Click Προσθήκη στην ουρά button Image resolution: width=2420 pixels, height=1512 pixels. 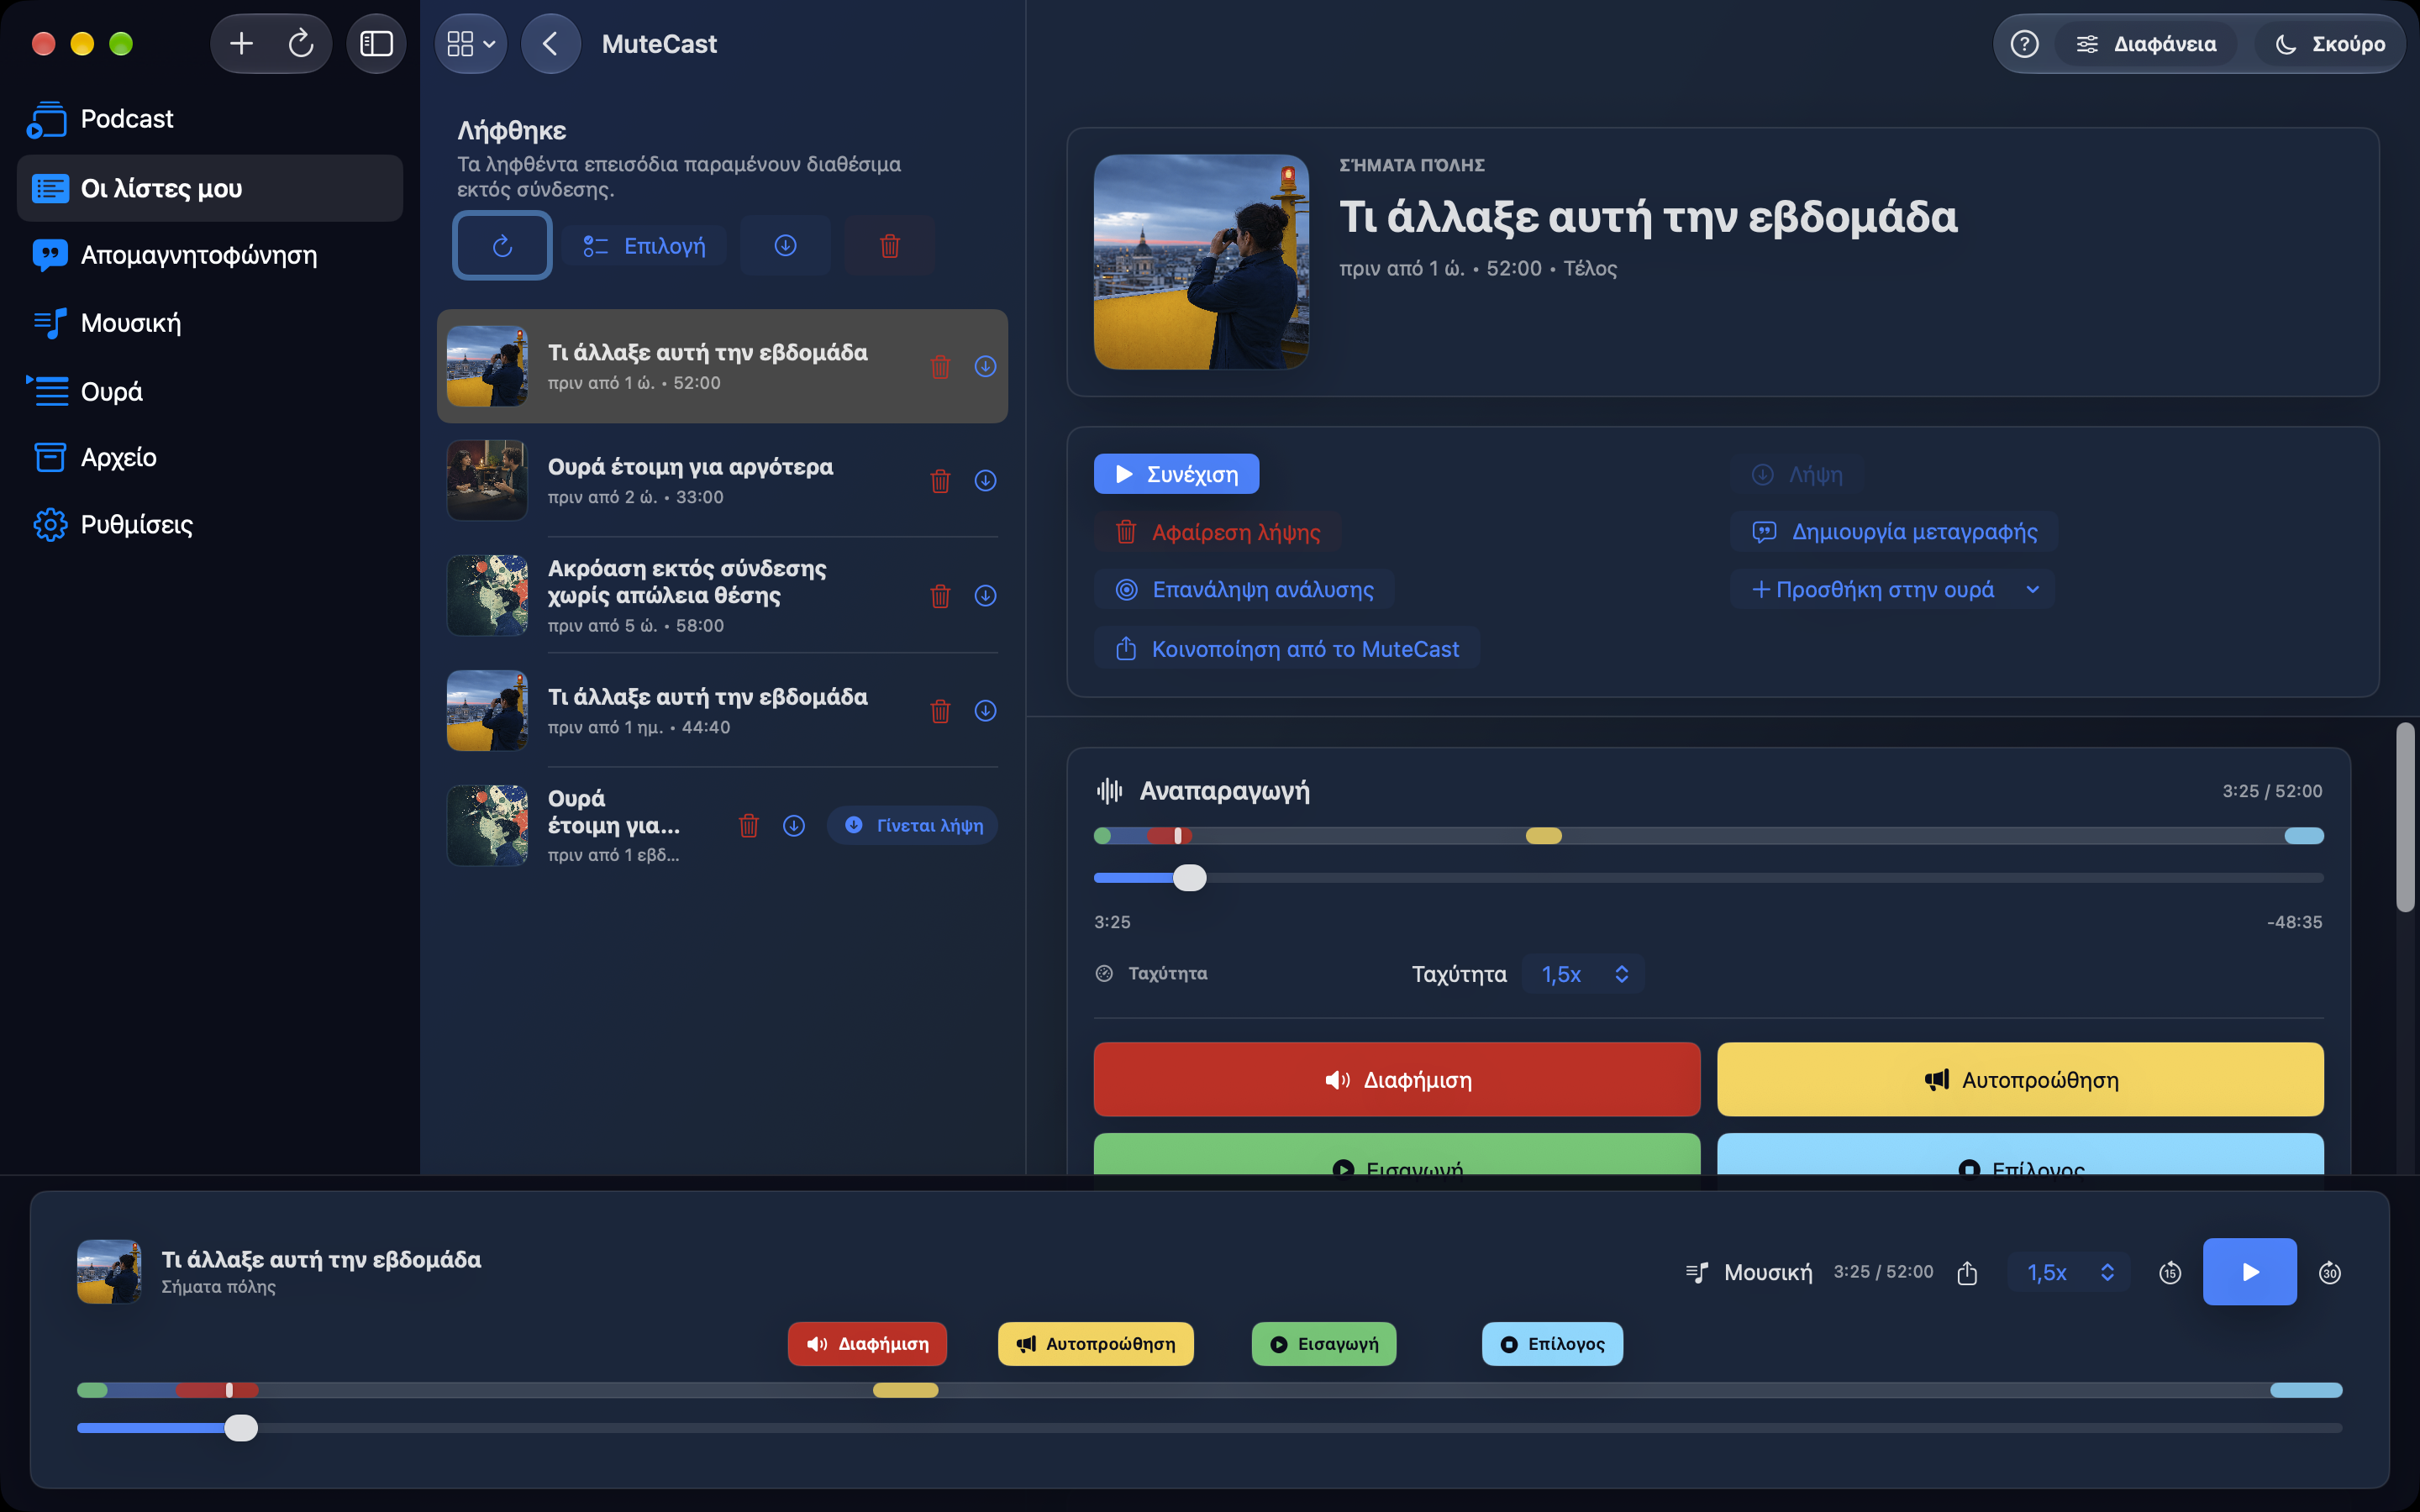point(1872,590)
